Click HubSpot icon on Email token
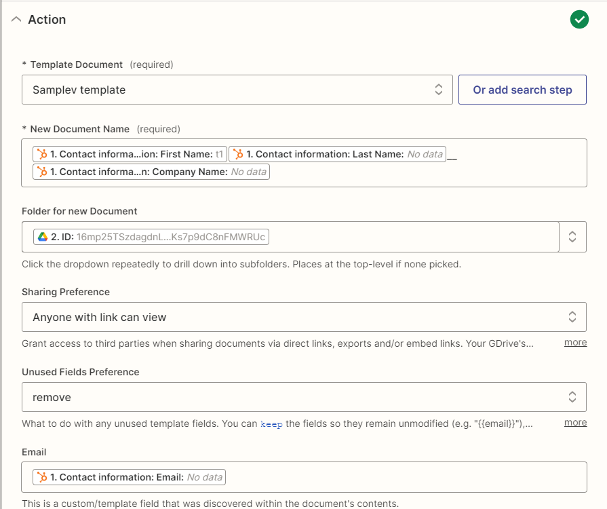Image resolution: width=607 pixels, height=509 pixels. (x=42, y=477)
